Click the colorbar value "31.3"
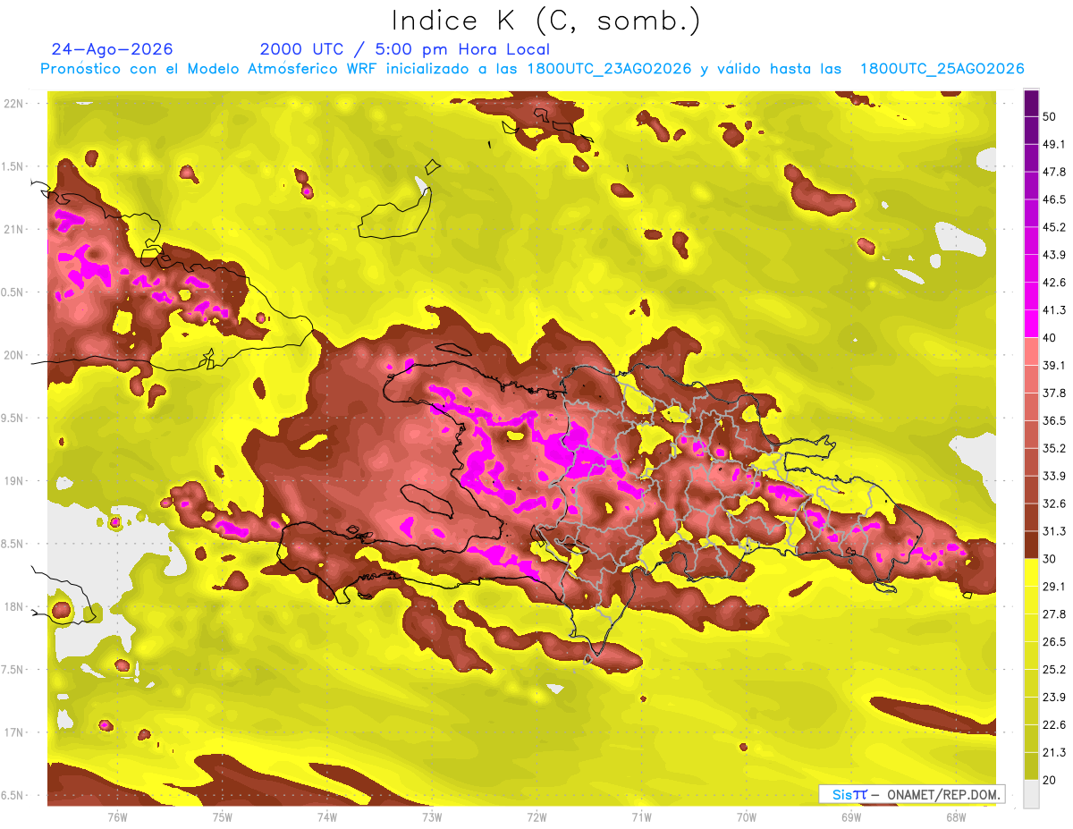 (1053, 531)
